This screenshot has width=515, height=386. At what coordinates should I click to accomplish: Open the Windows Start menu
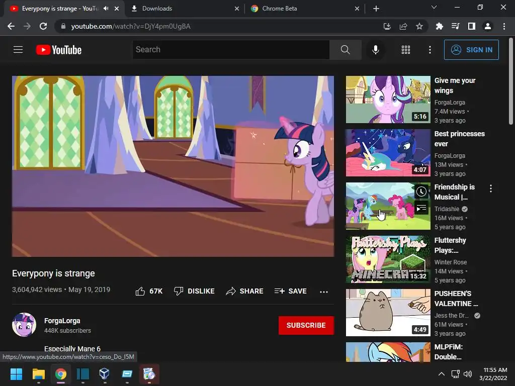tap(16, 374)
